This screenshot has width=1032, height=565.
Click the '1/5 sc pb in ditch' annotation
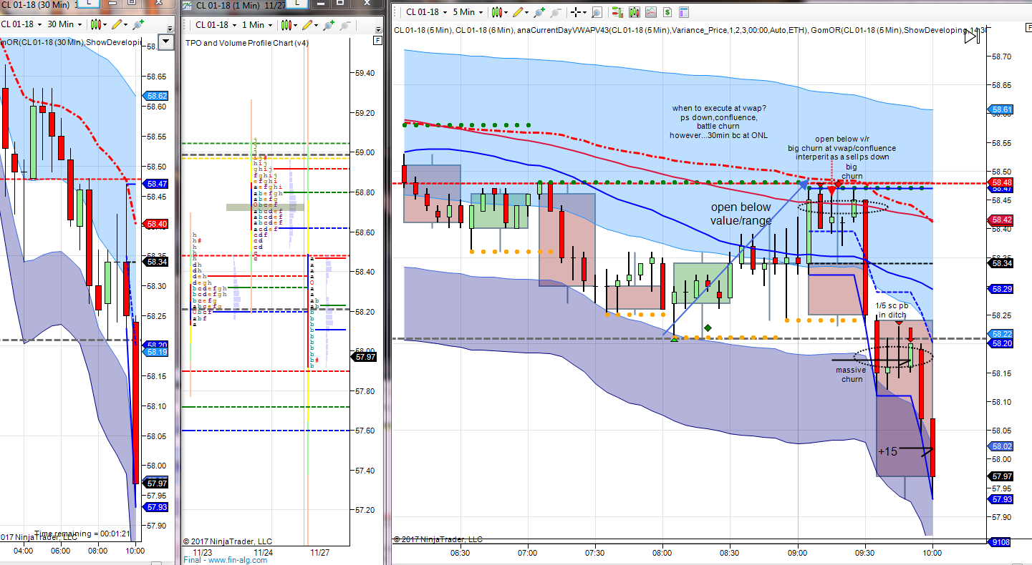click(892, 310)
